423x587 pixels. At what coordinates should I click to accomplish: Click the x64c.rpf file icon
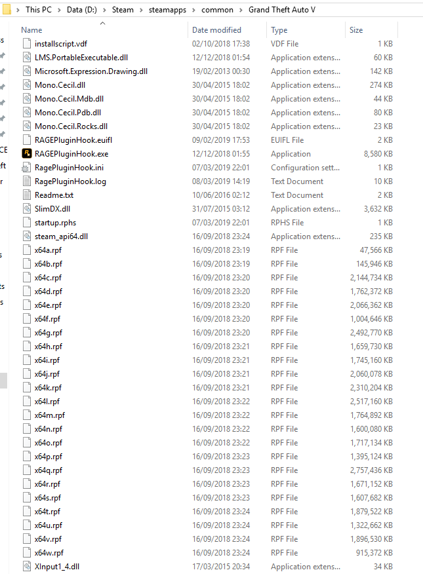click(x=27, y=277)
